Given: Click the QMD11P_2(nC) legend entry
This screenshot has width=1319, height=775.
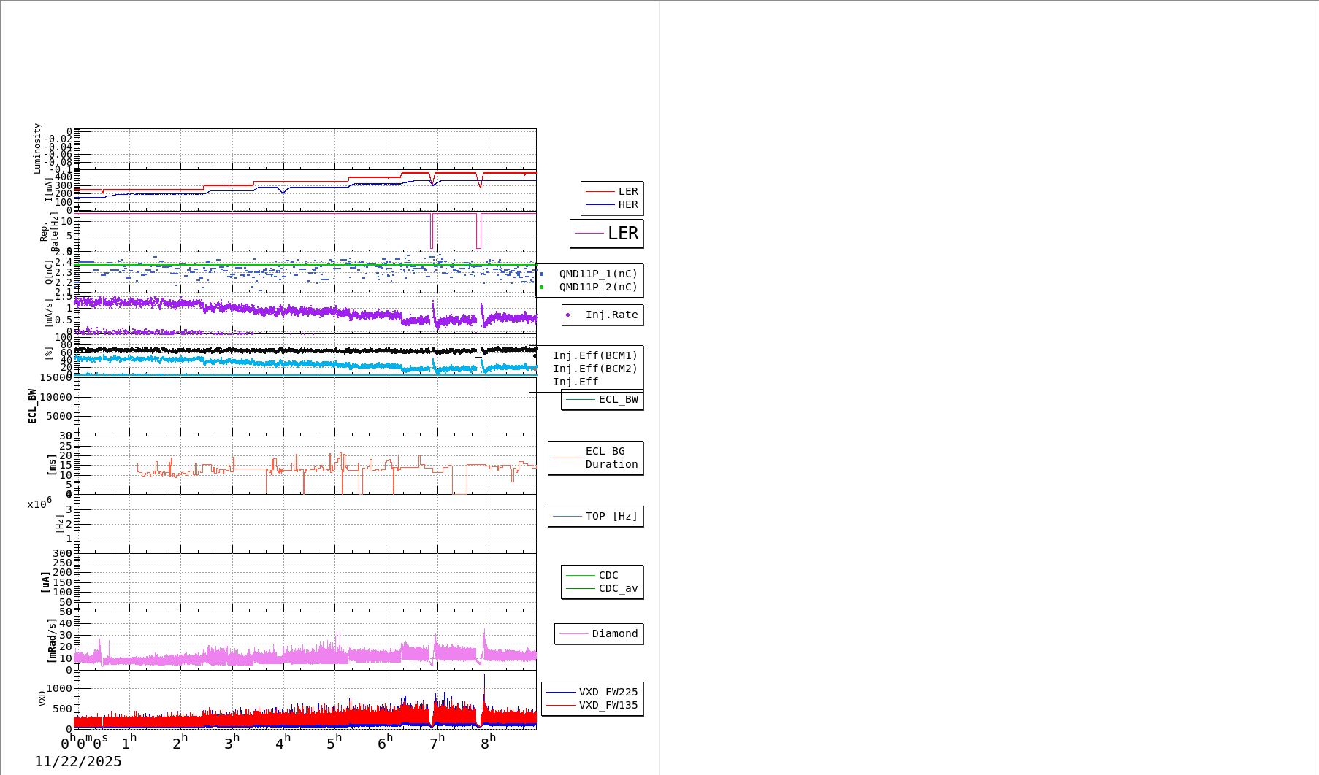Looking at the screenshot, I should (x=590, y=288).
